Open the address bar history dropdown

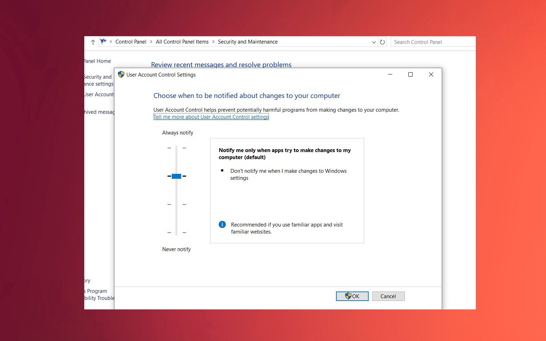pos(374,42)
